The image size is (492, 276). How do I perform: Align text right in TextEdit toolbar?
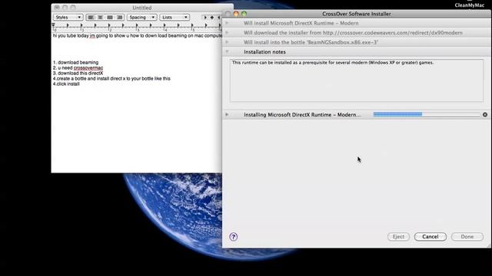tap(119, 17)
